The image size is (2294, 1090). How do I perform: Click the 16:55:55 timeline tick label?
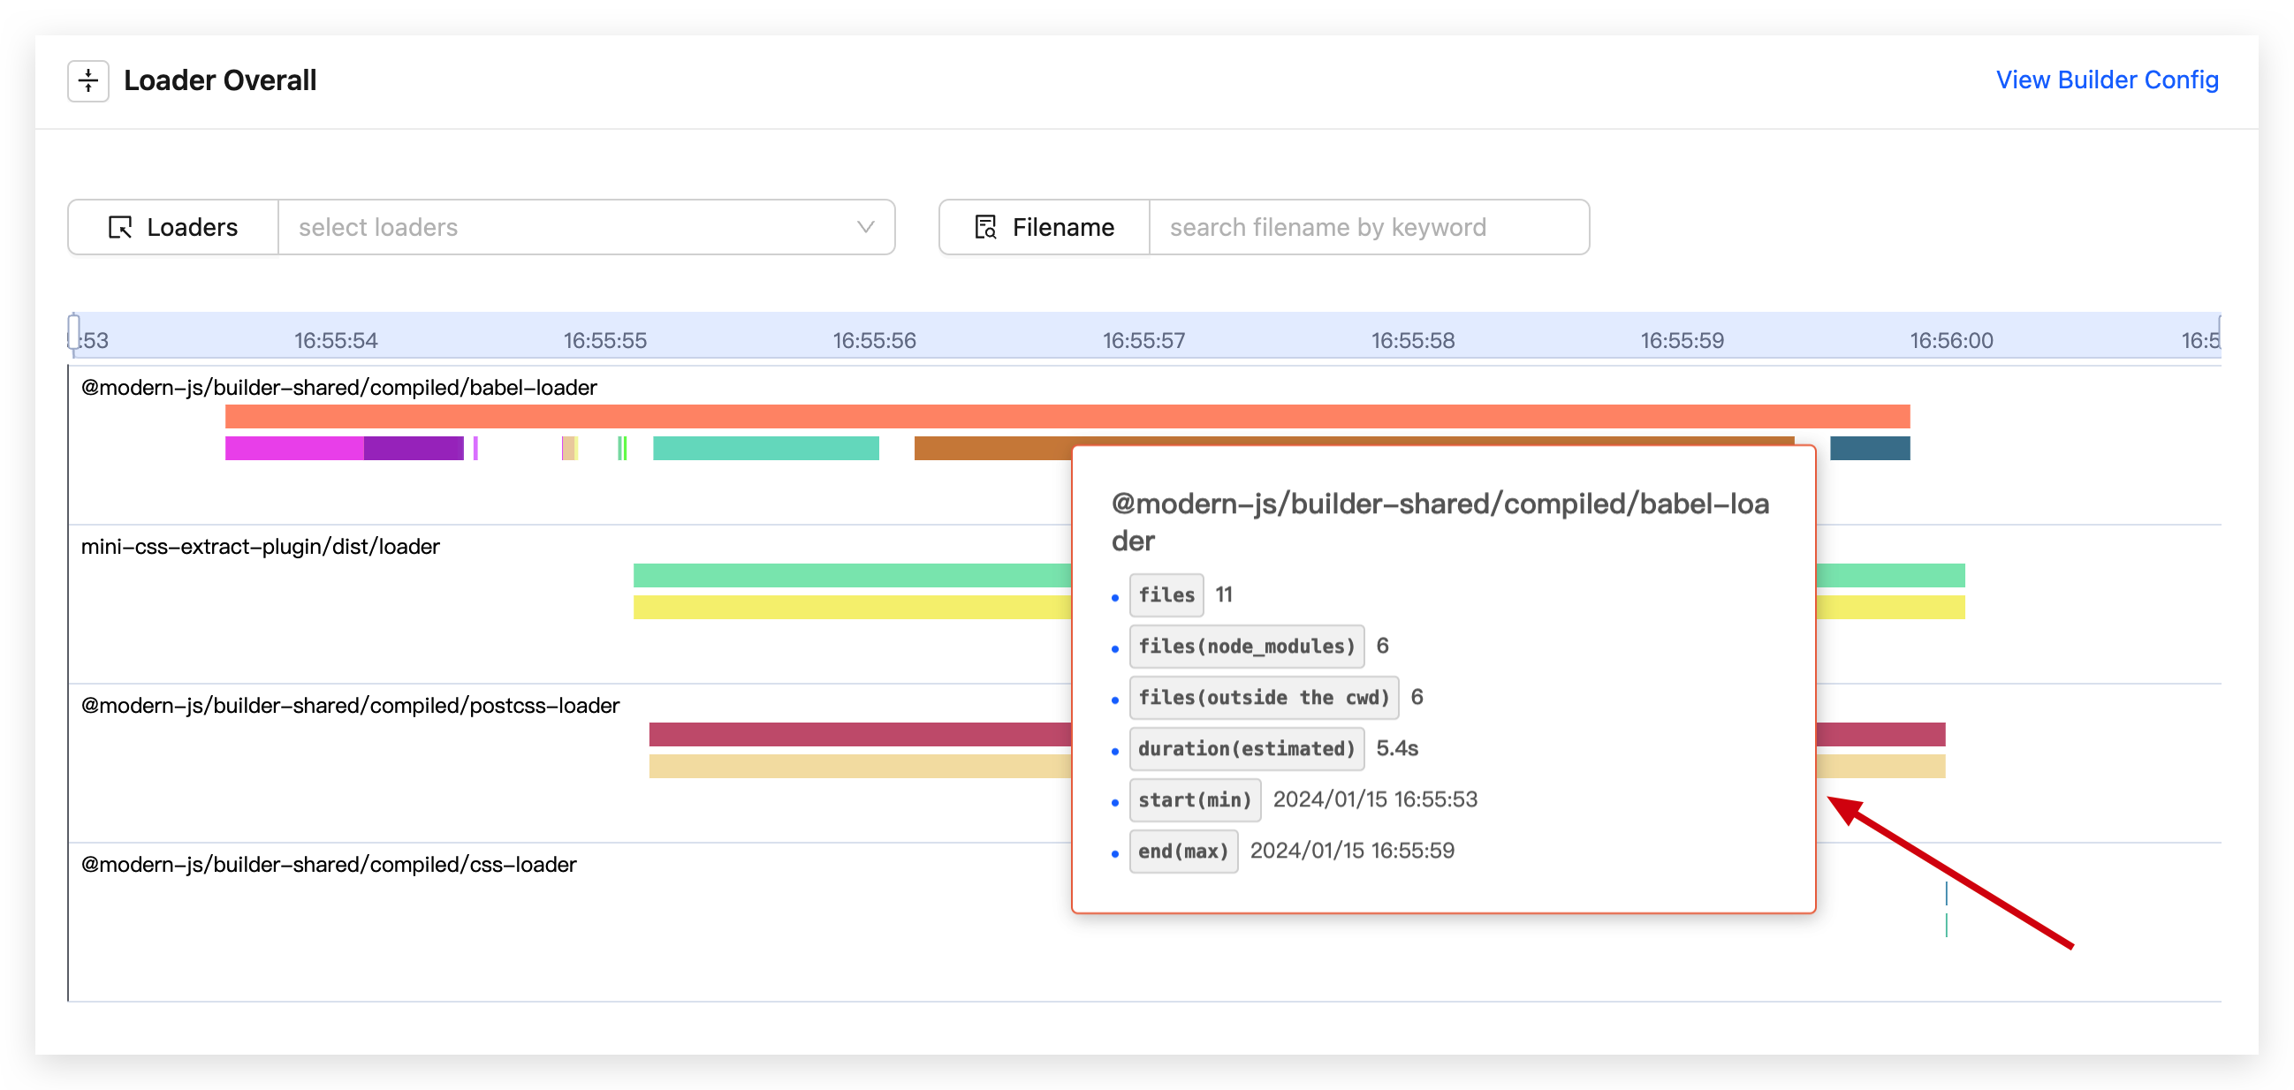pos(604,340)
